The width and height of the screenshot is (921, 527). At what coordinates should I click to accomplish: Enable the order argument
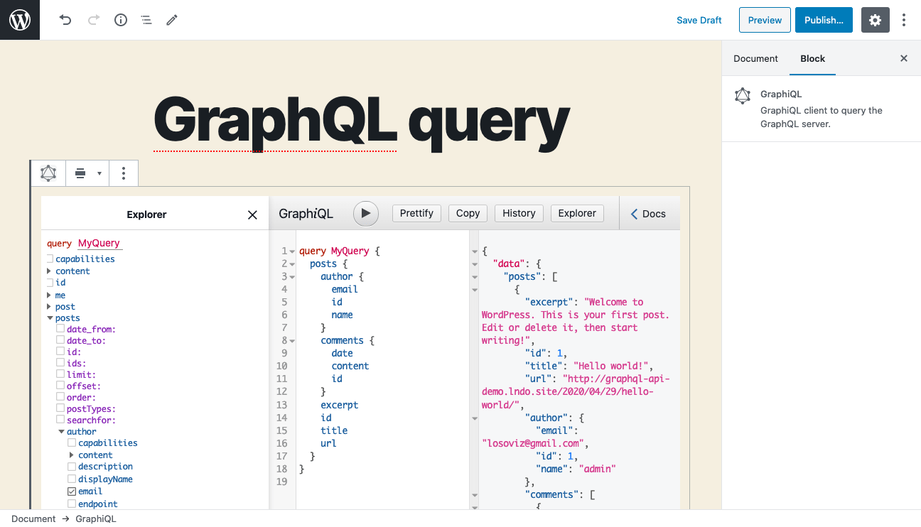tap(60, 397)
